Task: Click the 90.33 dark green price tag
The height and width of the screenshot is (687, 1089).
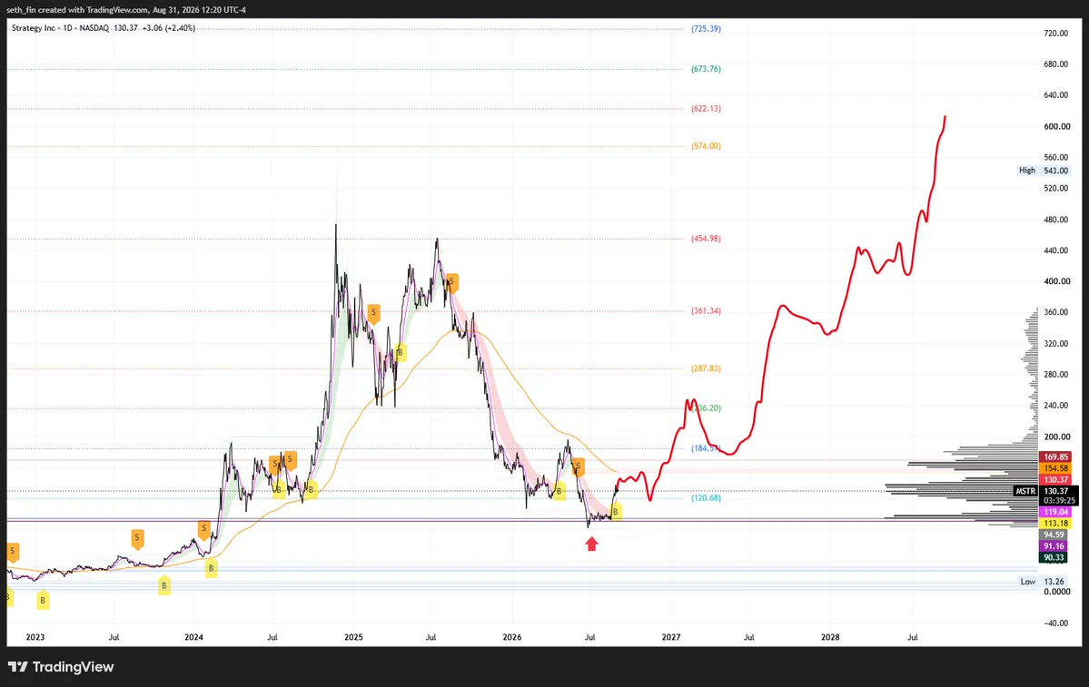Action: pyautogui.click(x=1054, y=558)
